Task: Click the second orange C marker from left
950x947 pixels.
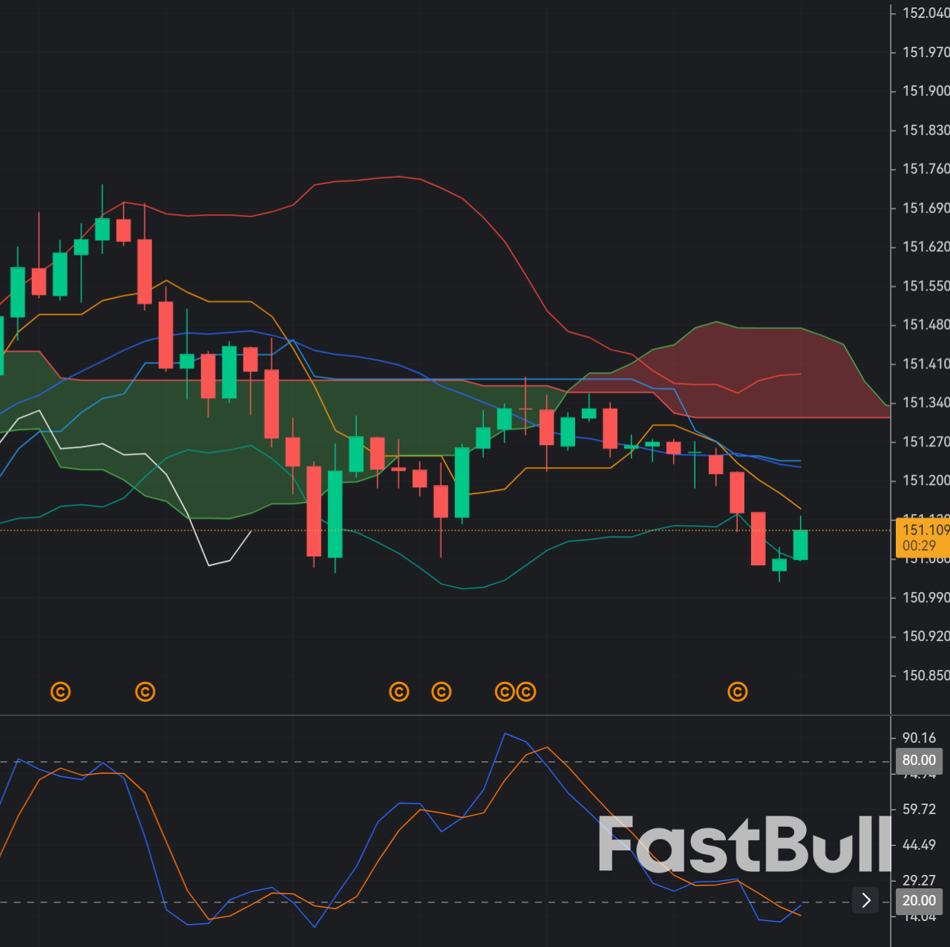Action: coord(145,692)
